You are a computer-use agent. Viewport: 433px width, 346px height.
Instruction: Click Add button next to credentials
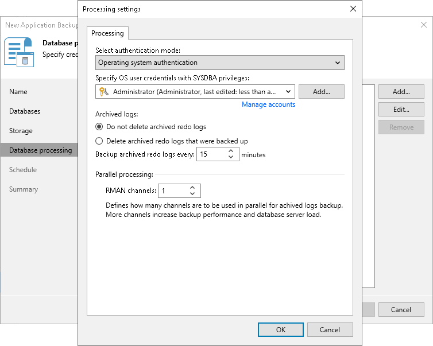coord(322,92)
